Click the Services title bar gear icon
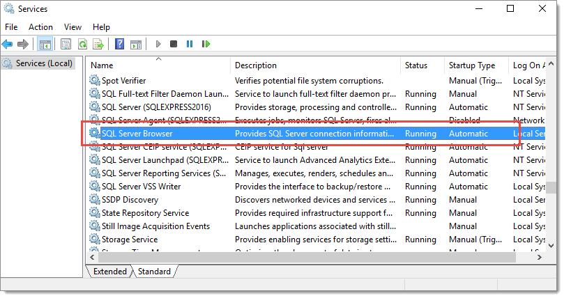The height and width of the screenshot is (298, 564). click(9, 8)
